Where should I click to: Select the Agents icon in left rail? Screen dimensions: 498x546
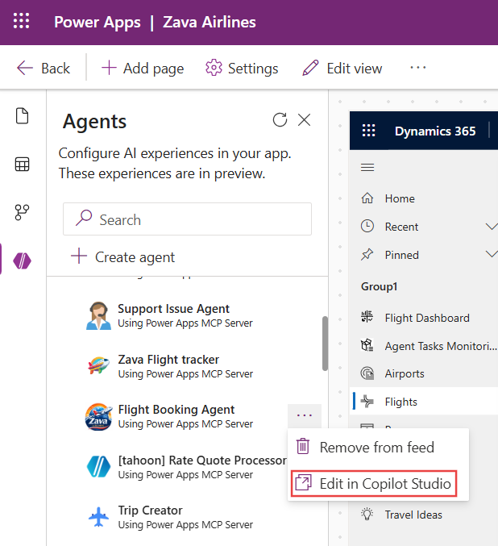click(x=23, y=260)
